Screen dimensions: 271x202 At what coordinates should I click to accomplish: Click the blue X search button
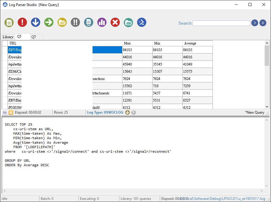[263, 23]
